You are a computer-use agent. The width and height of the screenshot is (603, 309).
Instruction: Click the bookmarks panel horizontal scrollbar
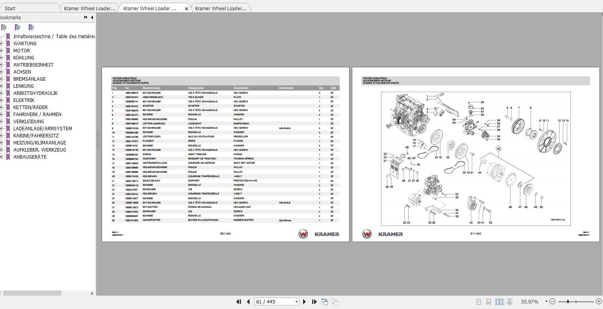tap(32, 293)
